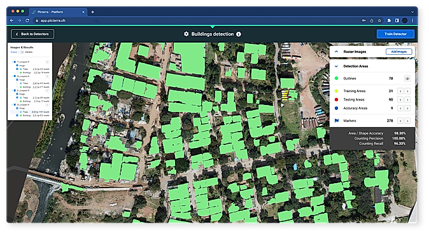Open the browser side panel icon
The height and width of the screenshot is (234, 429).
[x=397, y=20]
